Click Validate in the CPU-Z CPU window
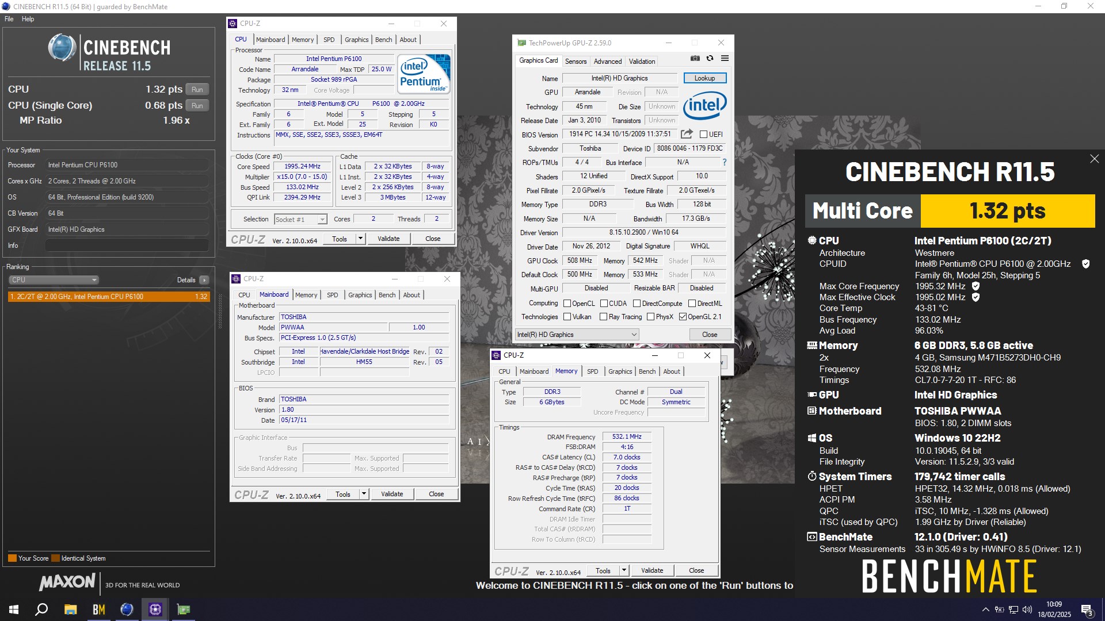Screen dimensions: 1105x621 click(x=388, y=239)
